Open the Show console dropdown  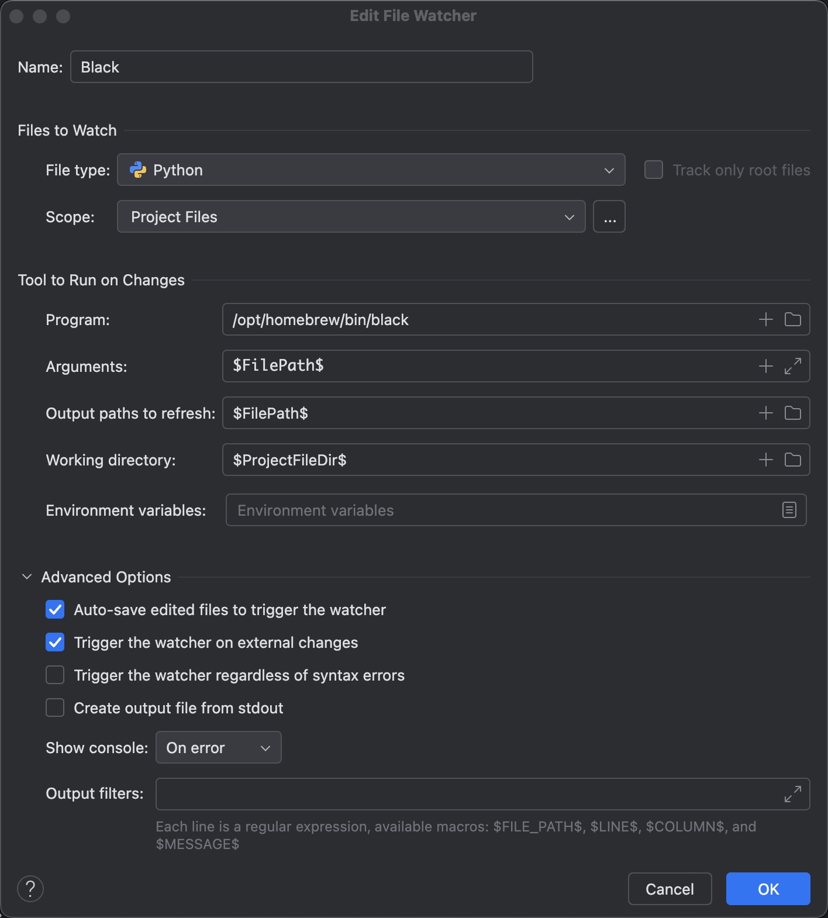tap(218, 748)
